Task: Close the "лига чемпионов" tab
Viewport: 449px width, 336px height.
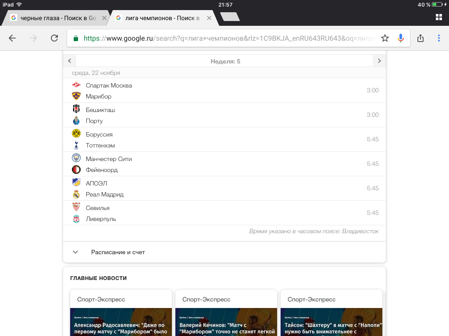Action: (x=209, y=18)
